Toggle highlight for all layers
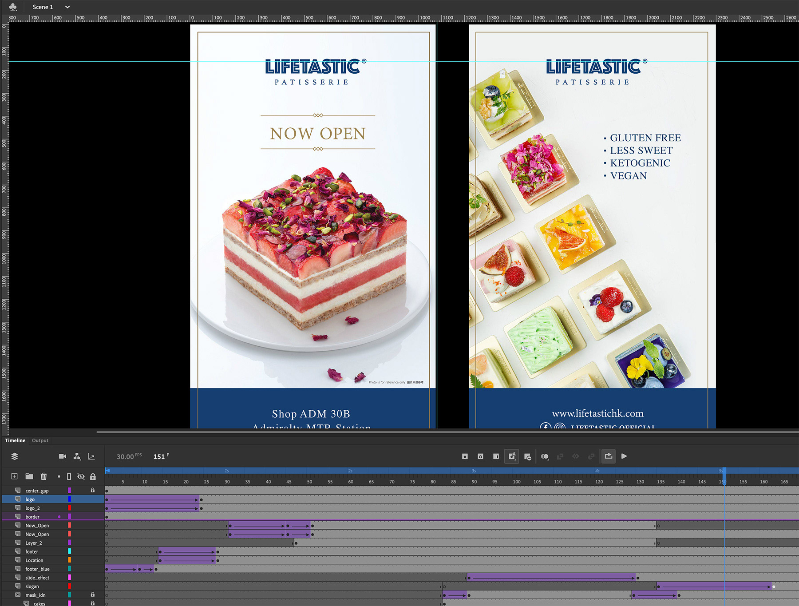 click(x=59, y=476)
